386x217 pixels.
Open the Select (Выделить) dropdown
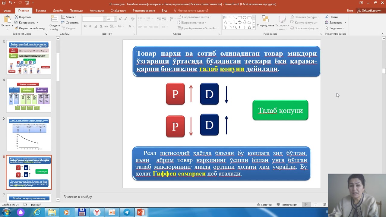pos(335,28)
